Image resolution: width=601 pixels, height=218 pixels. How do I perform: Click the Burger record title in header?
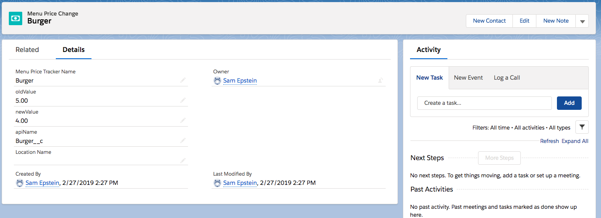click(x=39, y=21)
